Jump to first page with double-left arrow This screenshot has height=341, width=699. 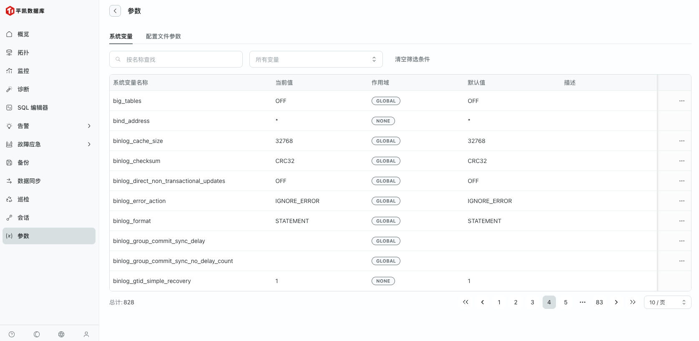click(x=465, y=302)
